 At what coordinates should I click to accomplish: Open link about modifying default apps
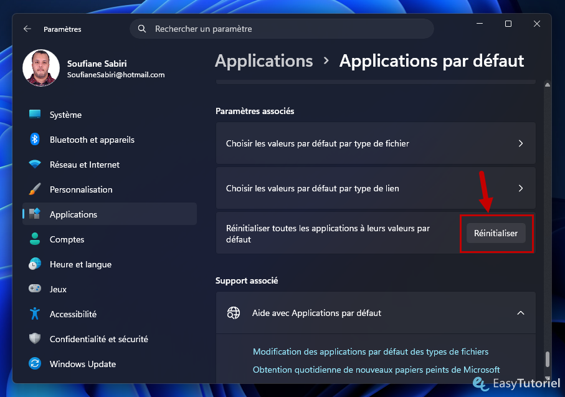pos(371,352)
